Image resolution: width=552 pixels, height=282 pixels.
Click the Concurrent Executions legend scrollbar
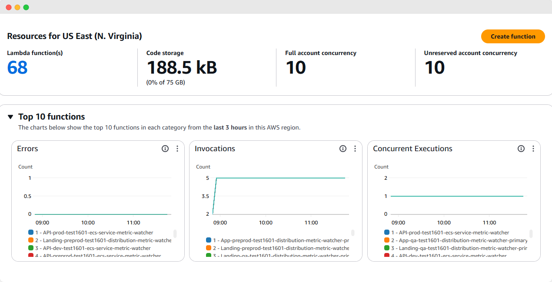click(531, 233)
